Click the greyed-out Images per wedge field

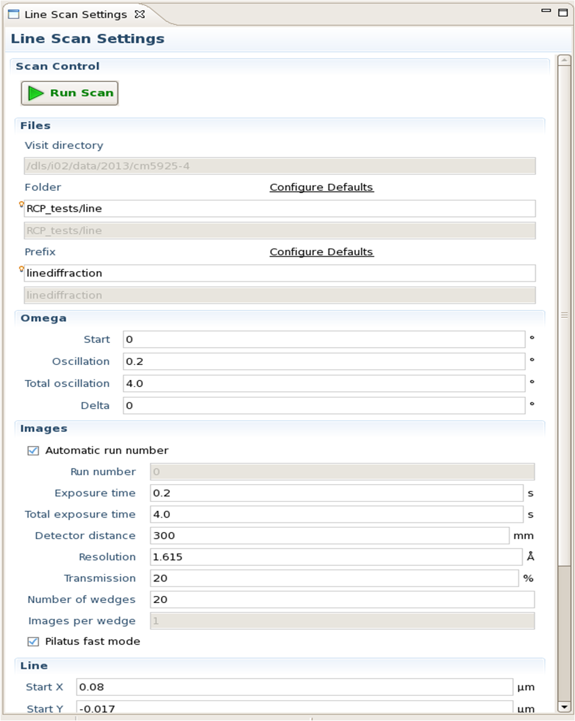(x=342, y=621)
